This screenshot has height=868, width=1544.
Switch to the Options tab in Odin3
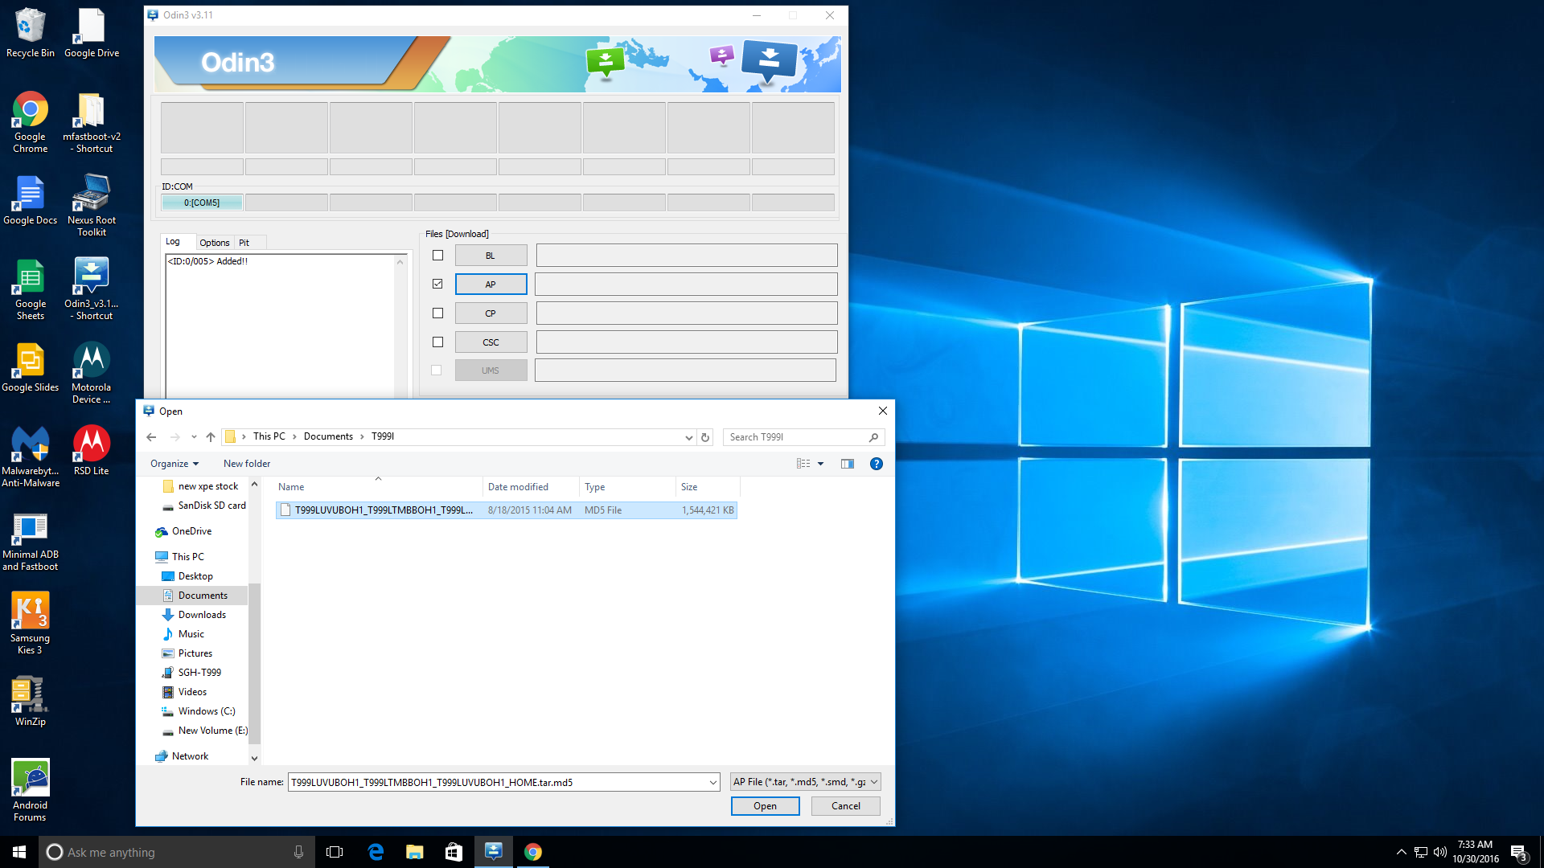coord(212,242)
